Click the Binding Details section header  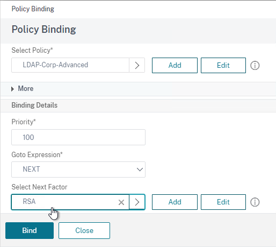click(34, 105)
